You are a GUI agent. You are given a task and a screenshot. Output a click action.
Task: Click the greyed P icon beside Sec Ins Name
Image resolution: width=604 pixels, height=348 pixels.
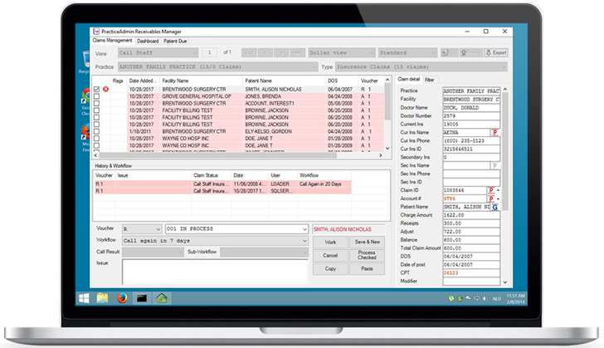[495, 165]
